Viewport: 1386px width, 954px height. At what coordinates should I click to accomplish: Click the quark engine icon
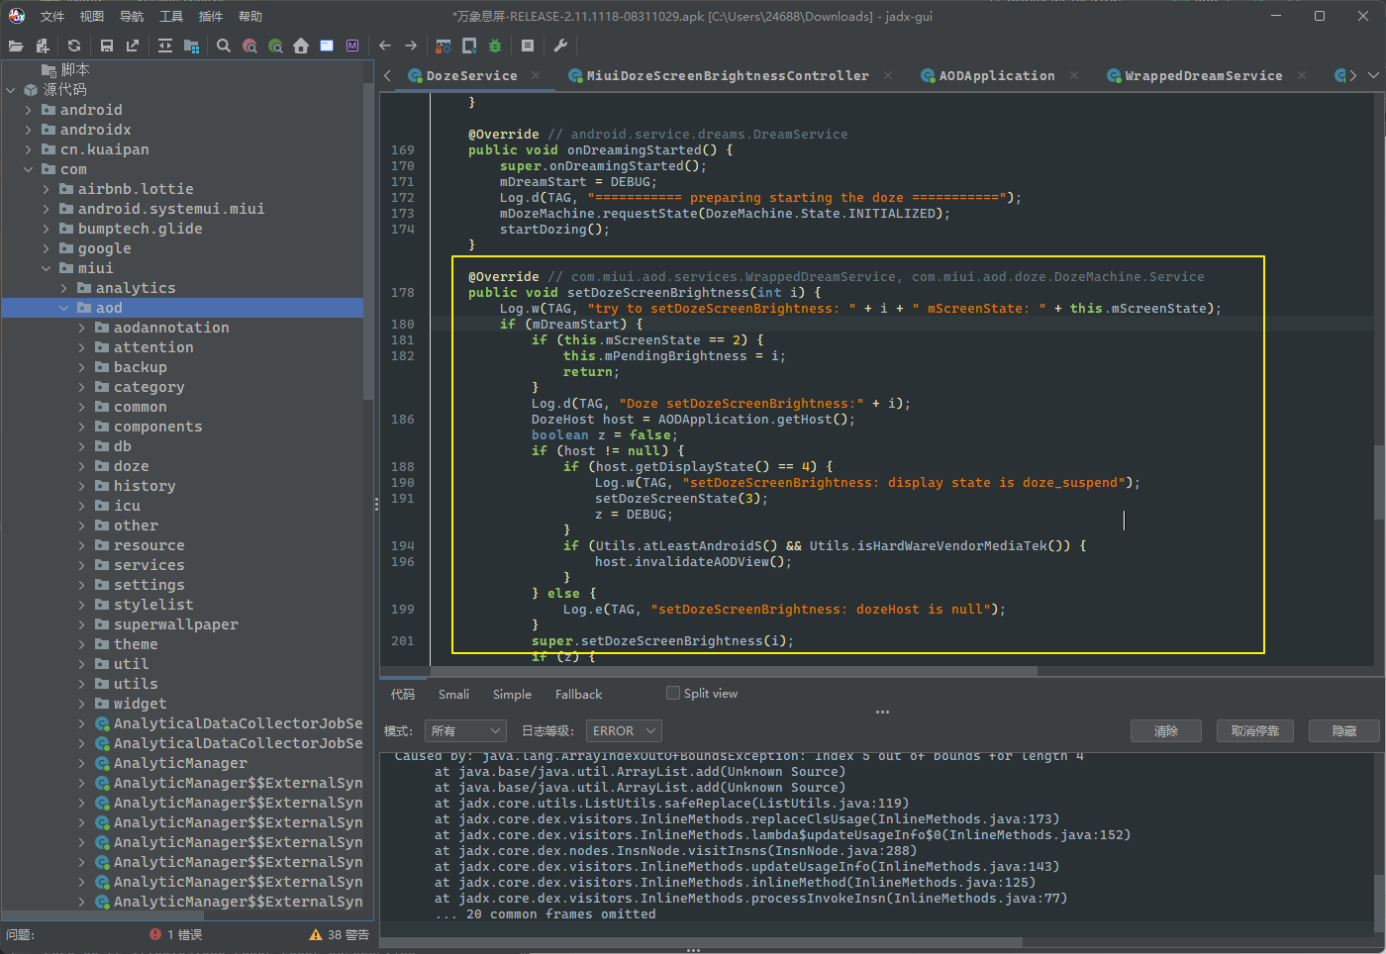coord(469,46)
